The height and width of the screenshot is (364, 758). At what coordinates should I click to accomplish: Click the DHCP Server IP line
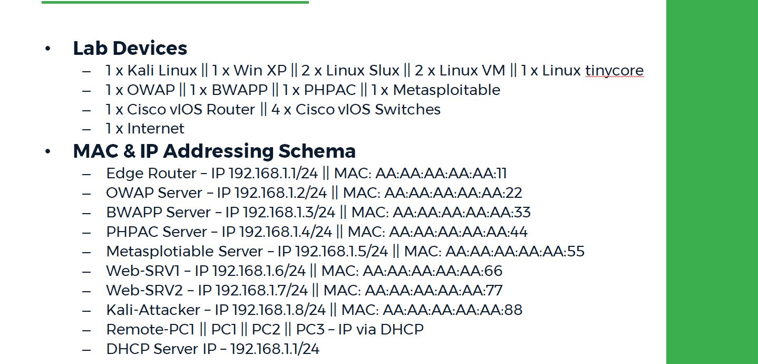coord(212,349)
